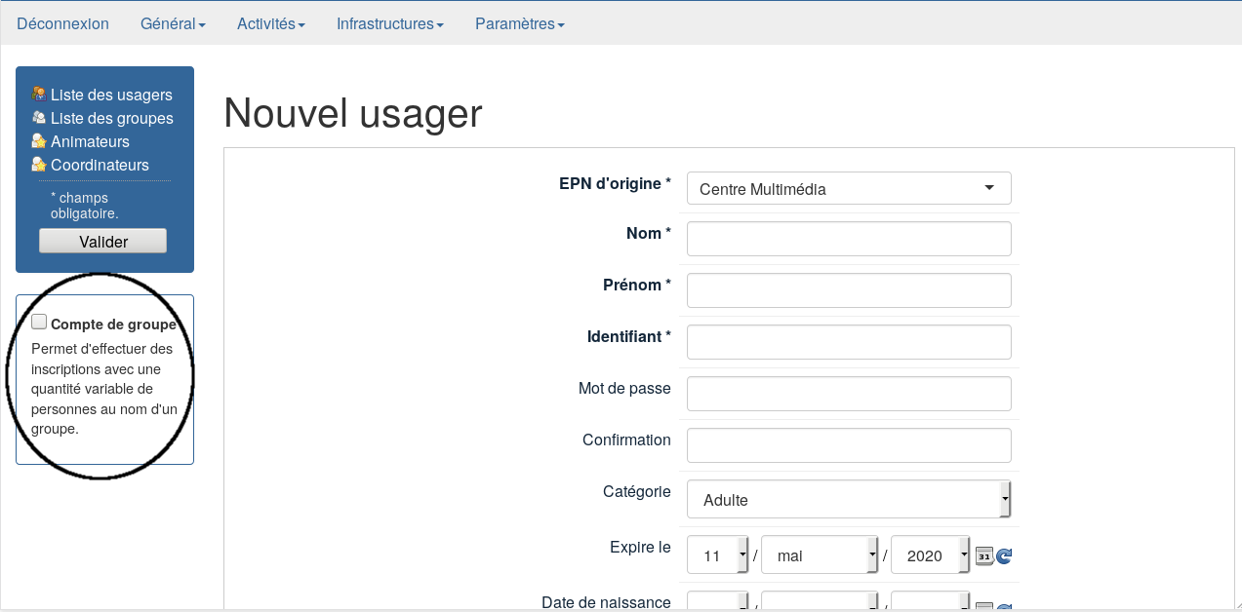Click the Animateurs star-user icon
The height and width of the screenshot is (612, 1242).
[39, 141]
